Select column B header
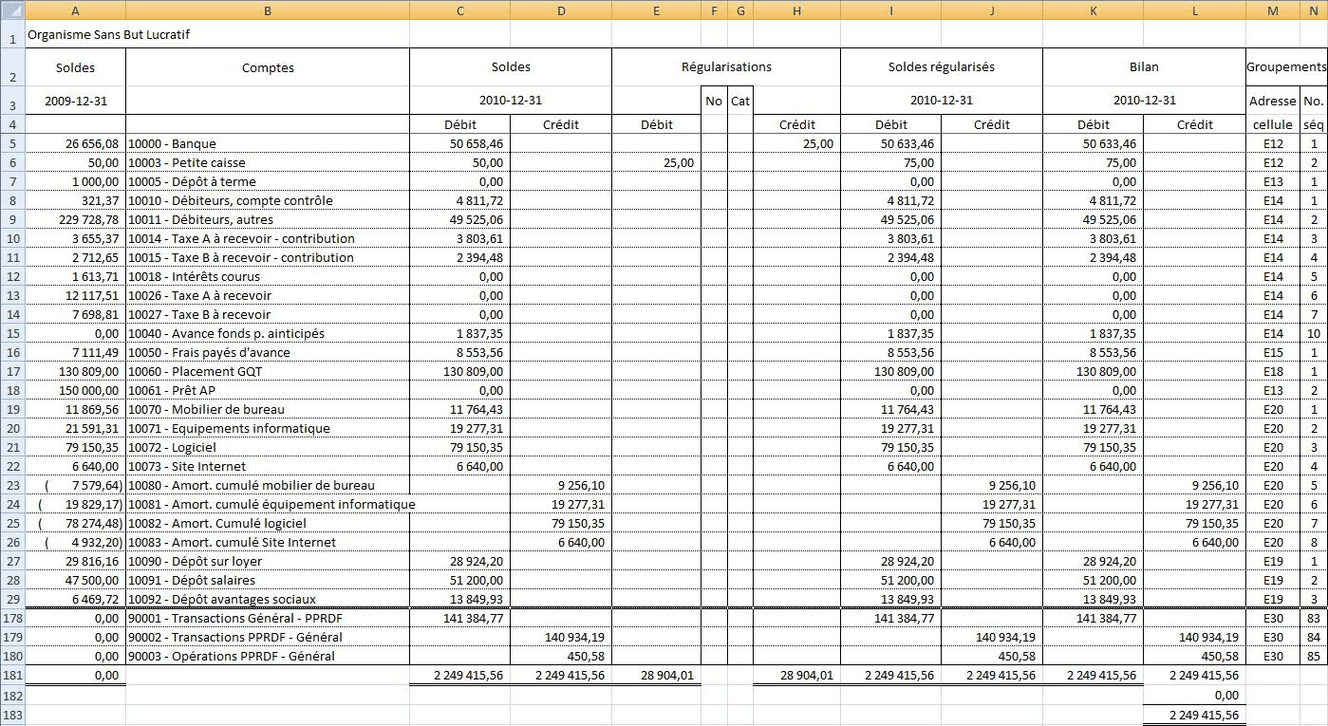1328x726 pixels. coord(268,10)
